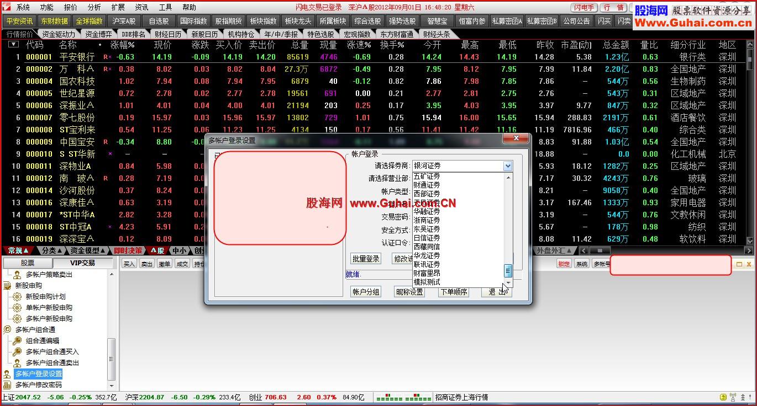Expand the 分类 bottom tab menu
The height and width of the screenshot is (406, 757).
tap(52, 250)
